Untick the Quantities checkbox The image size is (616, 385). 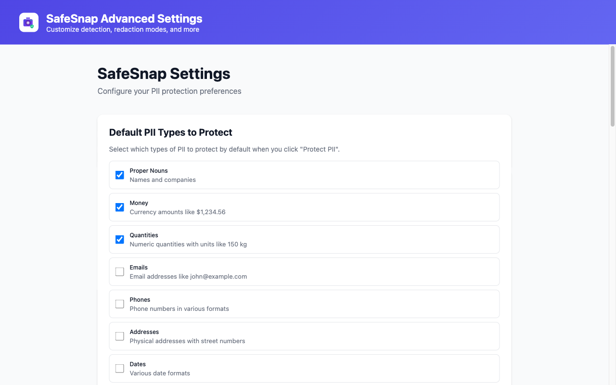pyautogui.click(x=120, y=240)
